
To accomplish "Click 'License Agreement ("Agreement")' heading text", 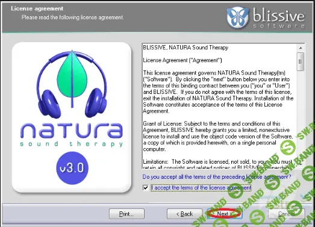I will click(x=182, y=60).
